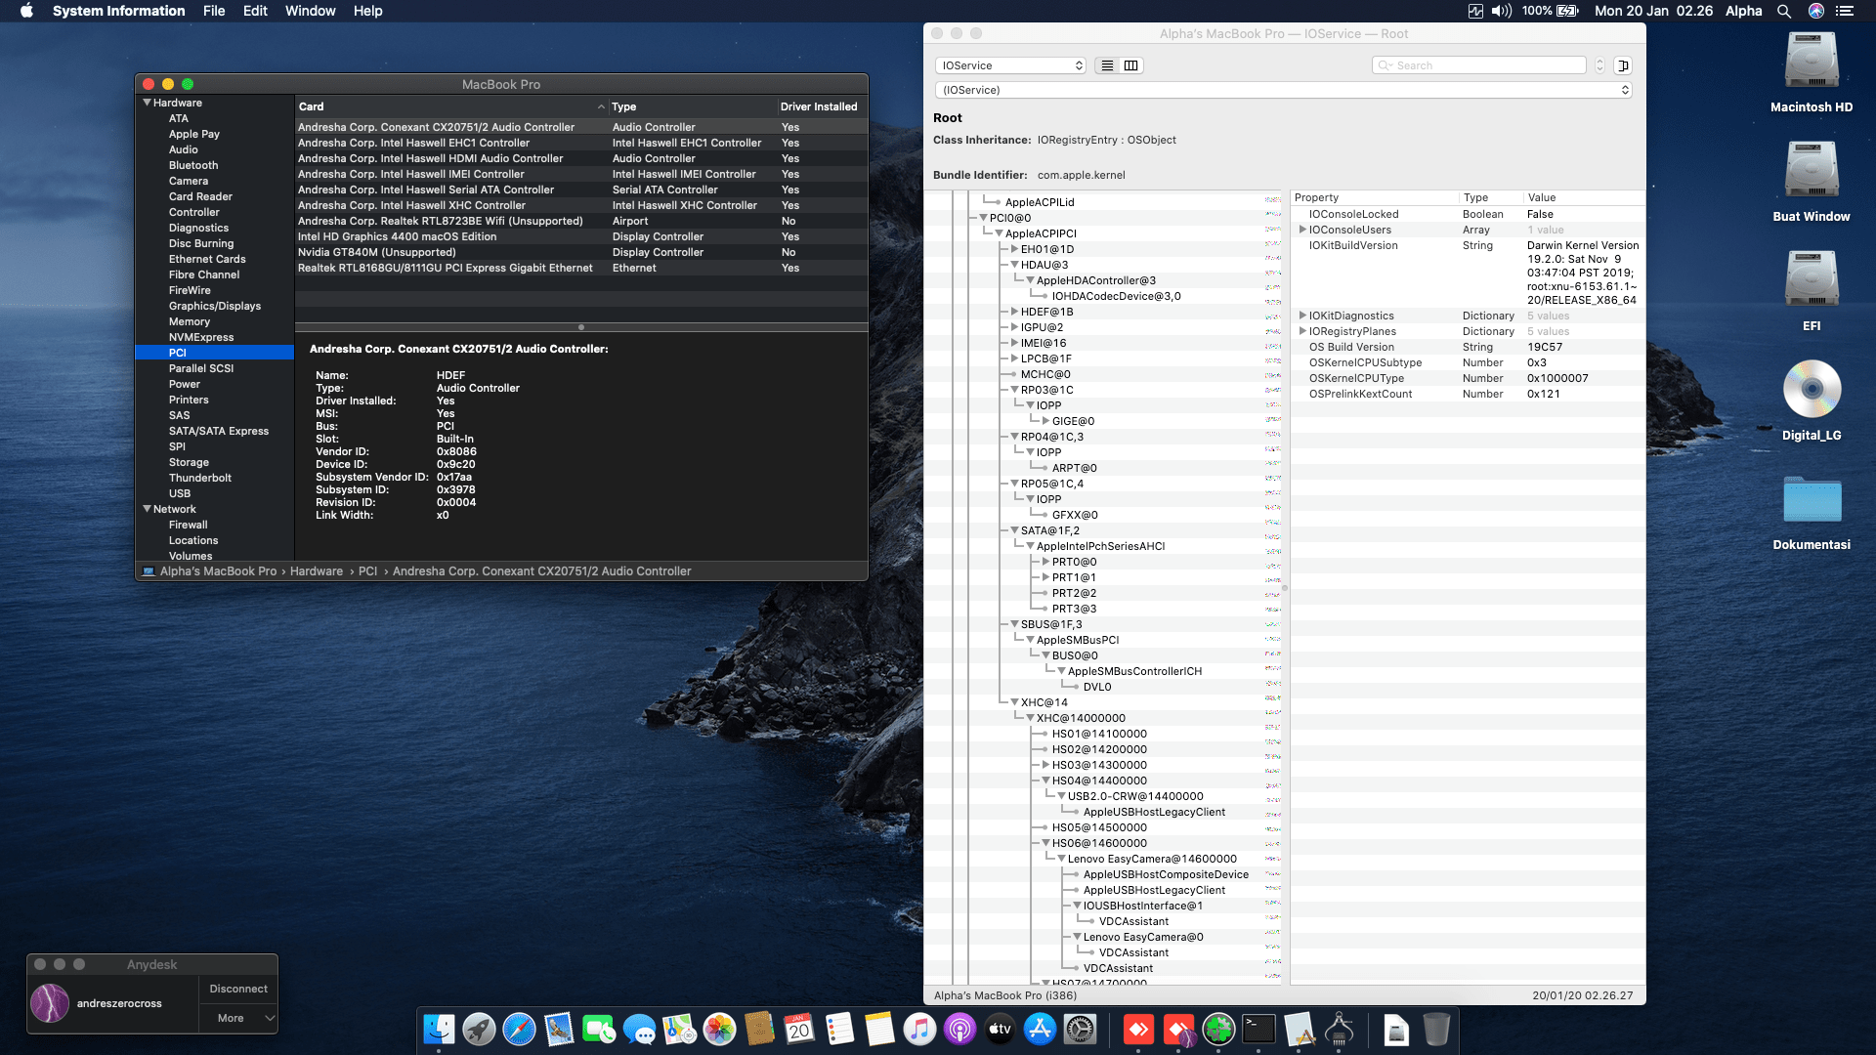Screen dimensions: 1876x1055
Task: Open Clover Configurator from the Dock
Action: point(1218,1029)
